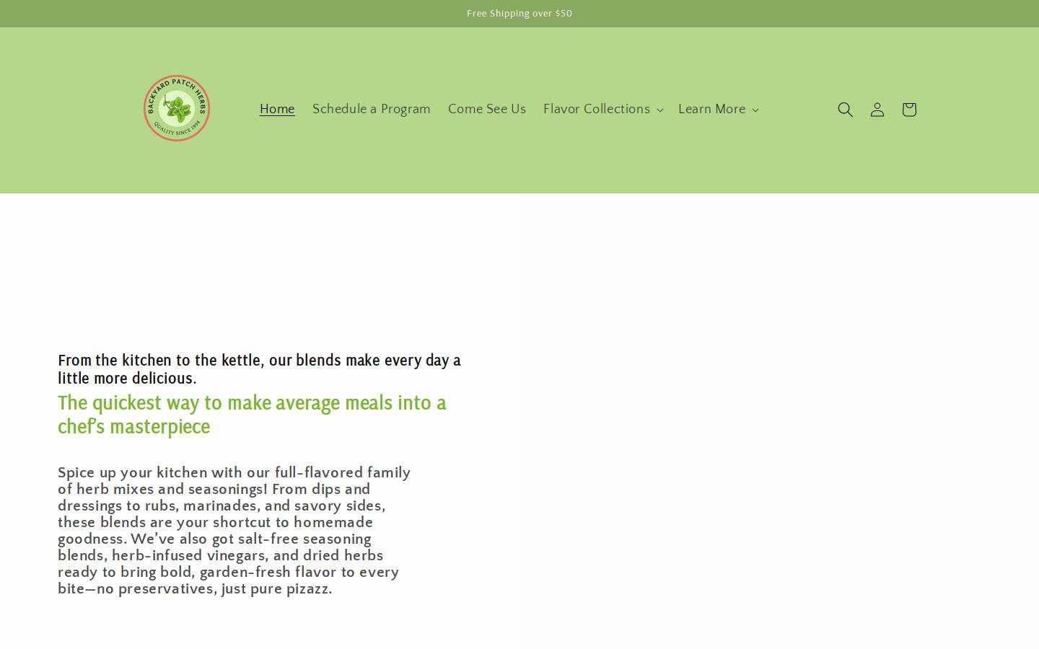Click the heading 'From the kitchen to the kettle'
Screen dimensions: 1039x649
[x=260, y=368]
